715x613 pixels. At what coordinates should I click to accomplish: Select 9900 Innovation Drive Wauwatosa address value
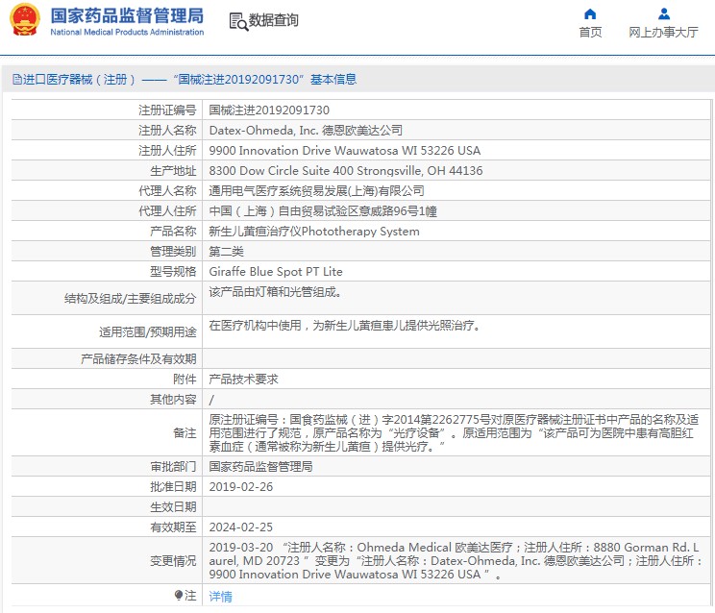tap(345, 151)
